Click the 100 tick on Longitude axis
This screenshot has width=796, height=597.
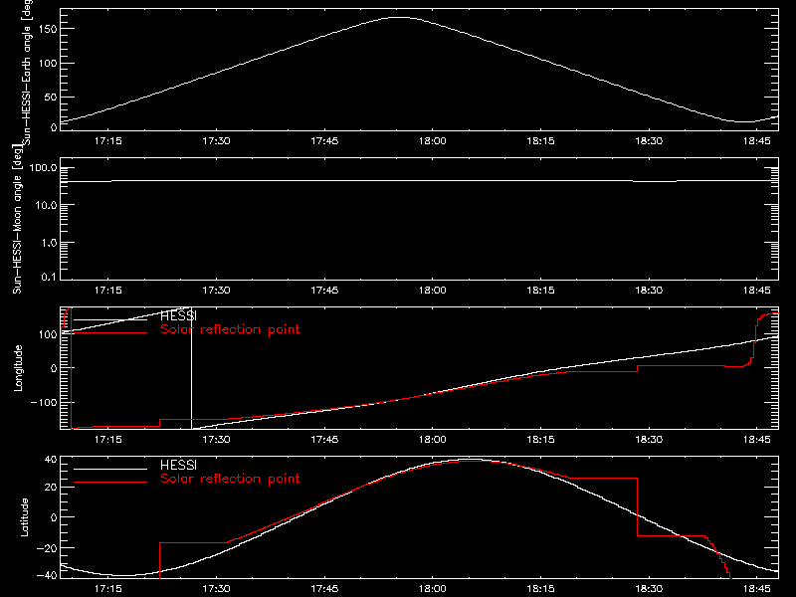(48, 334)
